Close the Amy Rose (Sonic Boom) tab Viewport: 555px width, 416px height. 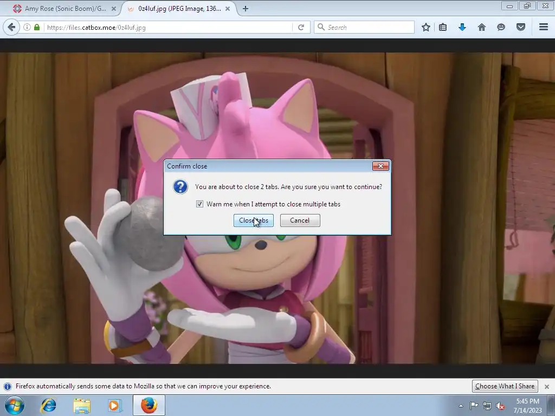(x=113, y=9)
